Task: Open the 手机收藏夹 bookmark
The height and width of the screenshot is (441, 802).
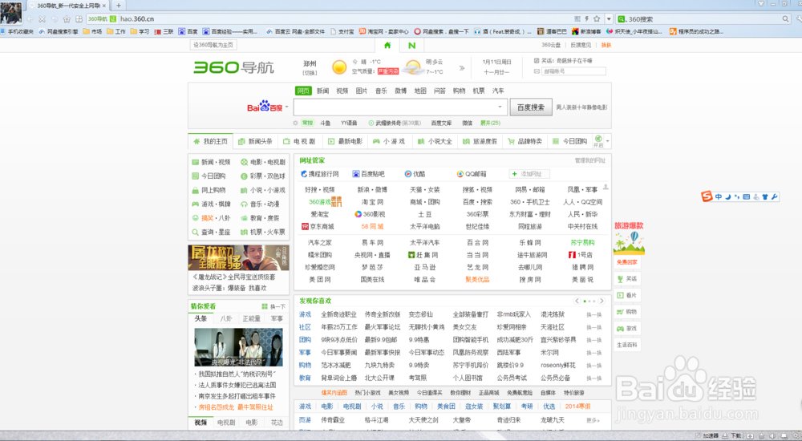Action: pyautogui.click(x=17, y=32)
